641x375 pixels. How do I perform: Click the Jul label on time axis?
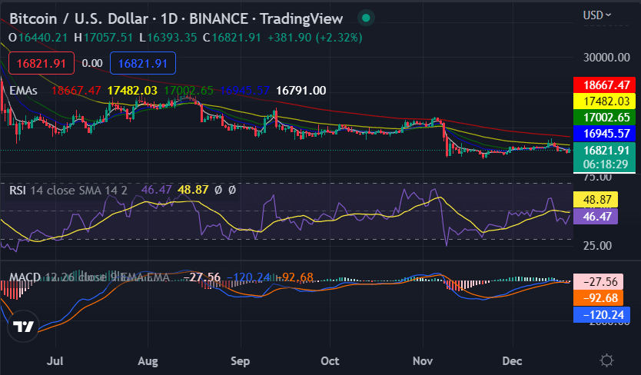click(x=55, y=360)
